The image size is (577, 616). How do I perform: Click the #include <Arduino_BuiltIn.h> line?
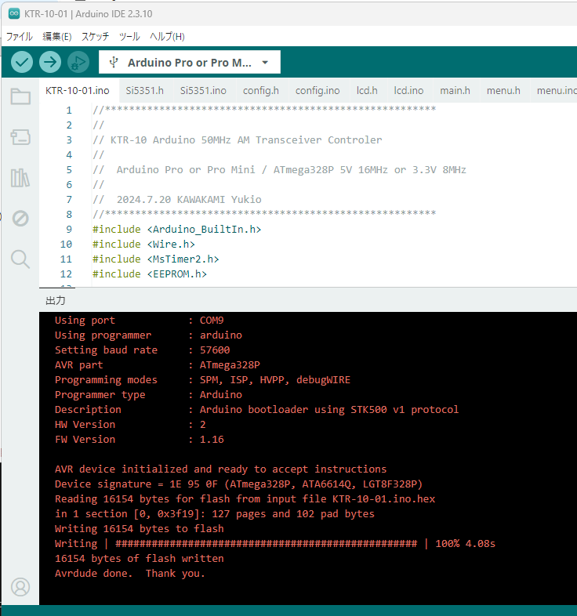tap(176, 230)
